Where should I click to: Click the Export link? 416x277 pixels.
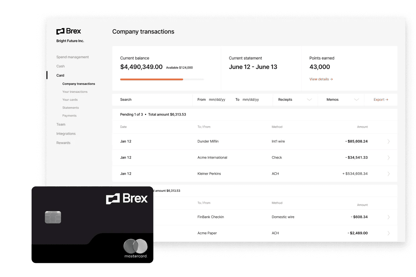click(x=381, y=99)
